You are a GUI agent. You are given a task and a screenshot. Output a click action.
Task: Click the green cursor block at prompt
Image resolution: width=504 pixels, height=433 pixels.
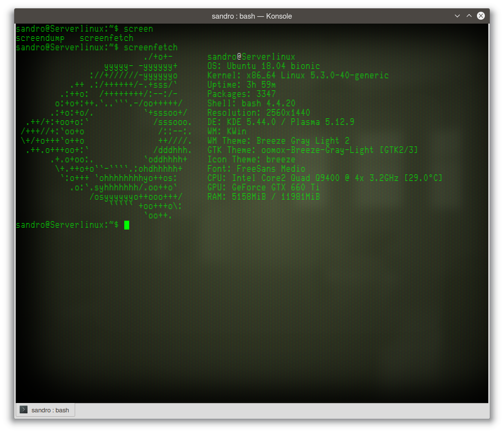[x=127, y=225]
